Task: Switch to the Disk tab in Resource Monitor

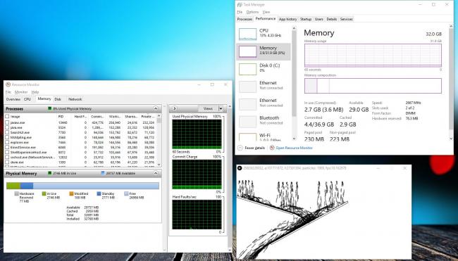Action: click(58, 99)
